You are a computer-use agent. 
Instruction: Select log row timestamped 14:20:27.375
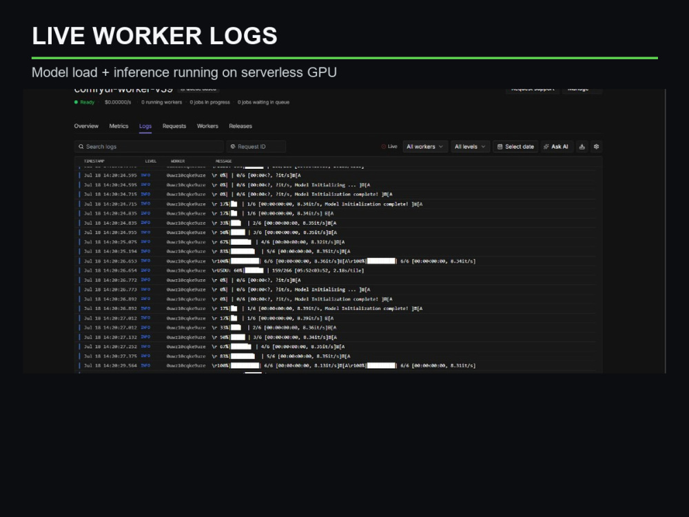tap(338, 356)
